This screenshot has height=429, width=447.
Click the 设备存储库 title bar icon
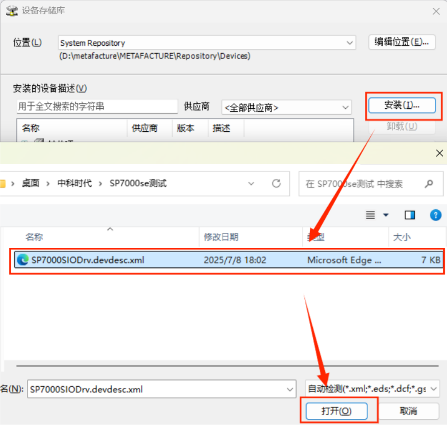[12, 11]
